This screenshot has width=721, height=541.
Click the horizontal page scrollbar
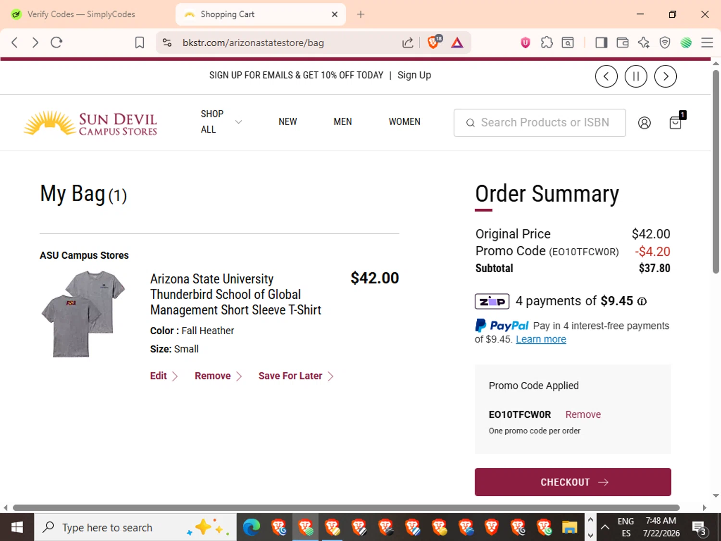point(346,508)
